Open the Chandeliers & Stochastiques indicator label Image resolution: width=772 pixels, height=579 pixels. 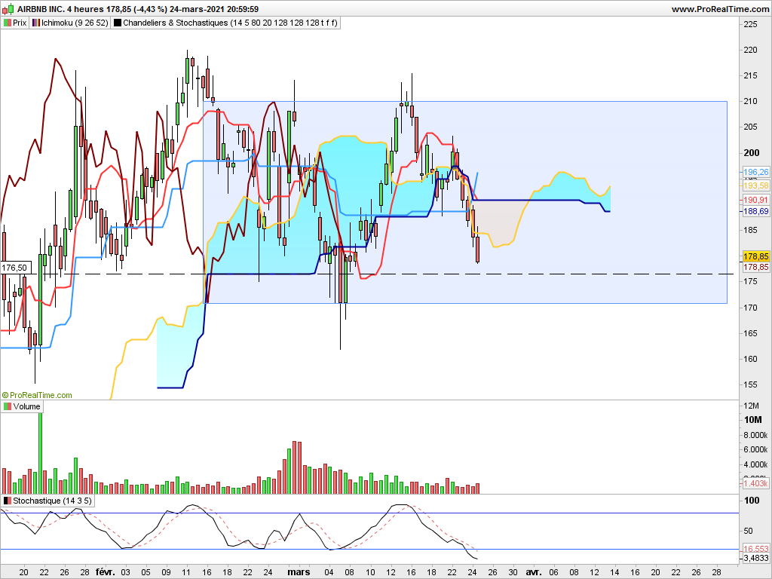point(230,23)
